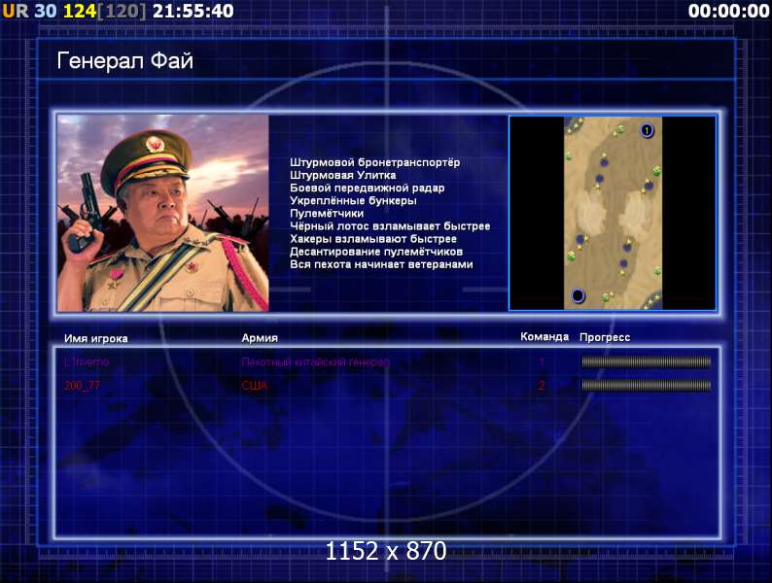
Task: Click "Пехотный китайский генерал" army entry
Action: (x=315, y=362)
